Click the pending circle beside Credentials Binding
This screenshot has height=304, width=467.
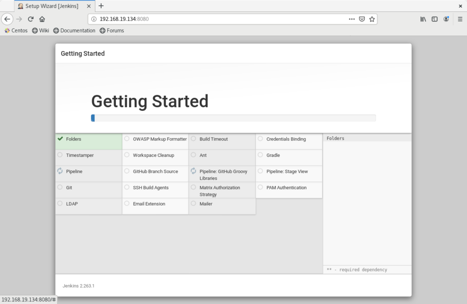(260, 139)
